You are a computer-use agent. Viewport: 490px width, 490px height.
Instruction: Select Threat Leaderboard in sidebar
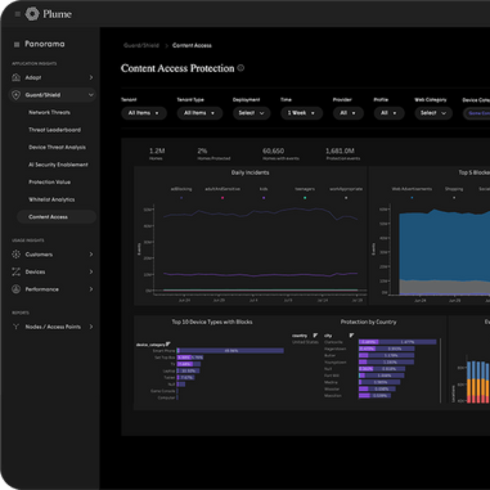(x=54, y=130)
